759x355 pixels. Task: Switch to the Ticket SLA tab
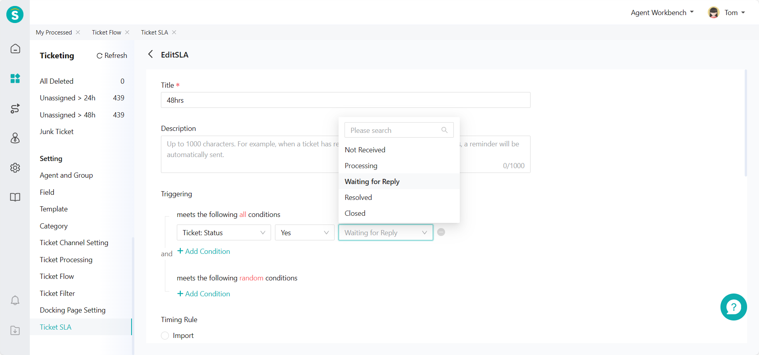[154, 32]
